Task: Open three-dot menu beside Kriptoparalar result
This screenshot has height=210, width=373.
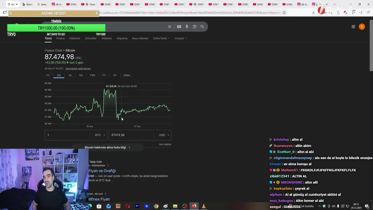Action: tap(108, 165)
